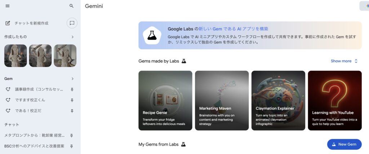Open the Learning with YouTube card
The image size is (369, 154).
point(335,101)
